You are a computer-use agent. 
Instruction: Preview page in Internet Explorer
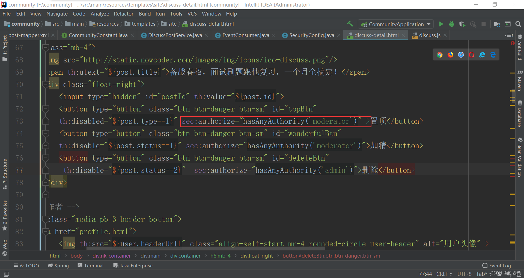click(482, 55)
